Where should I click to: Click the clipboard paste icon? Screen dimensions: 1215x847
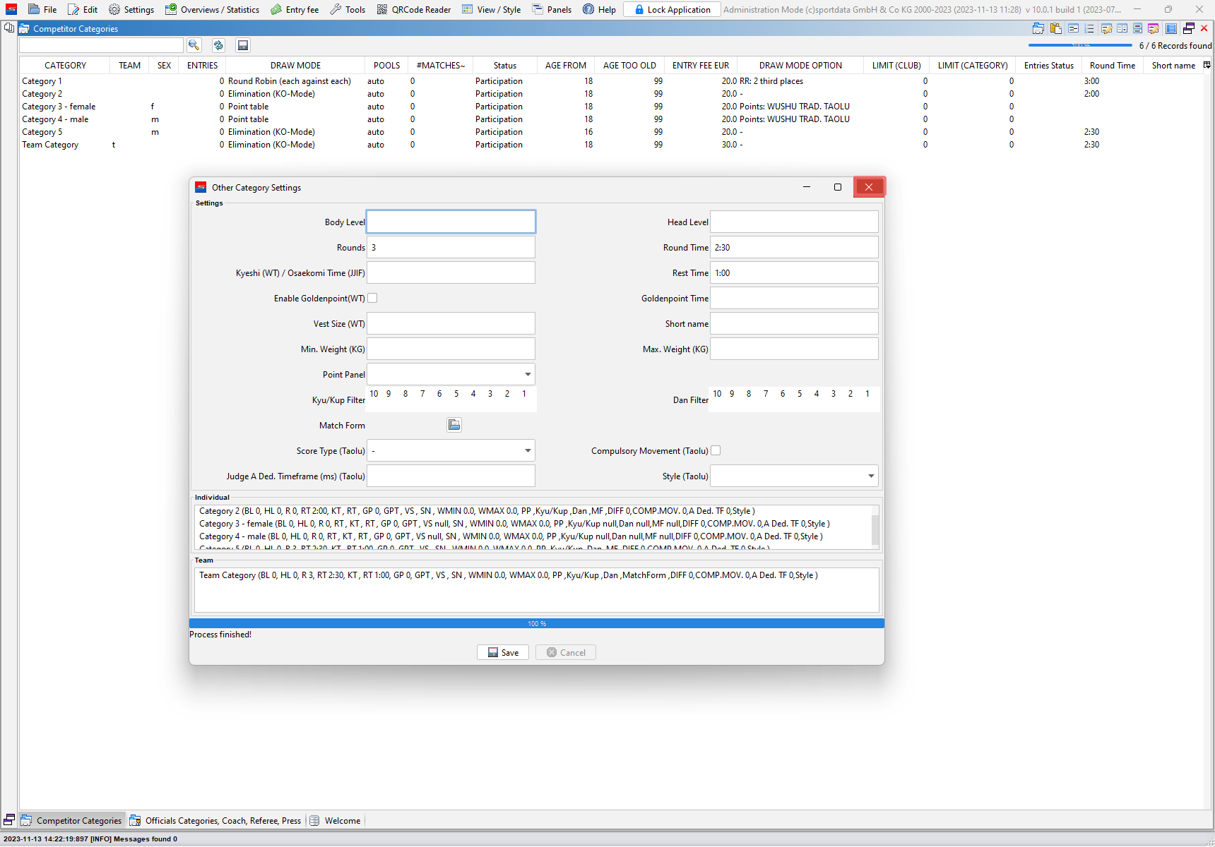[x=1056, y=29]
